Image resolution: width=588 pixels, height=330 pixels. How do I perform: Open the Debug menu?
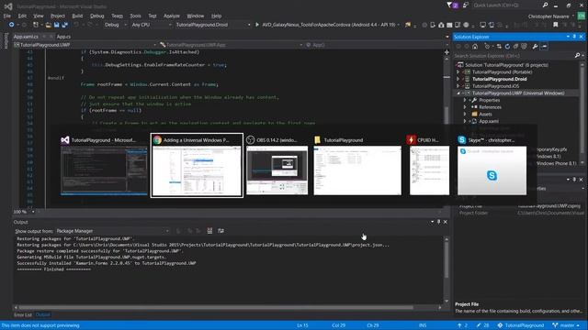(97, 16)
